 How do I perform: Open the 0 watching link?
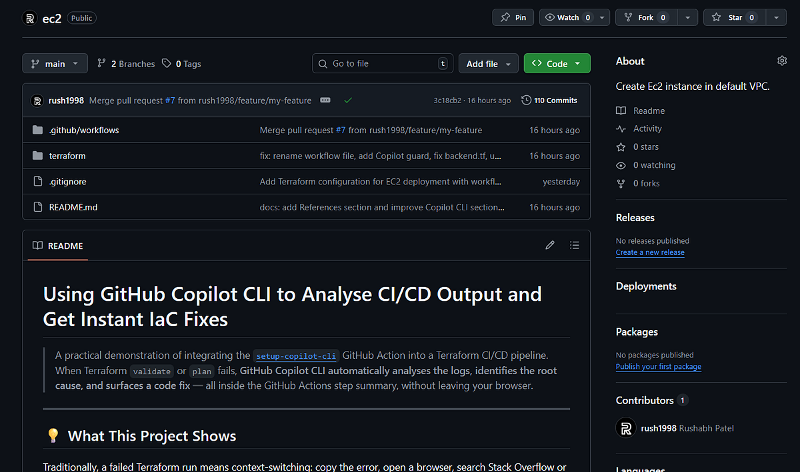(654, 165)
